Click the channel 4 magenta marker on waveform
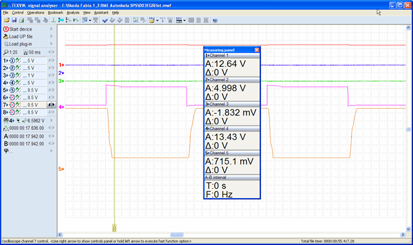 point(61,107)
